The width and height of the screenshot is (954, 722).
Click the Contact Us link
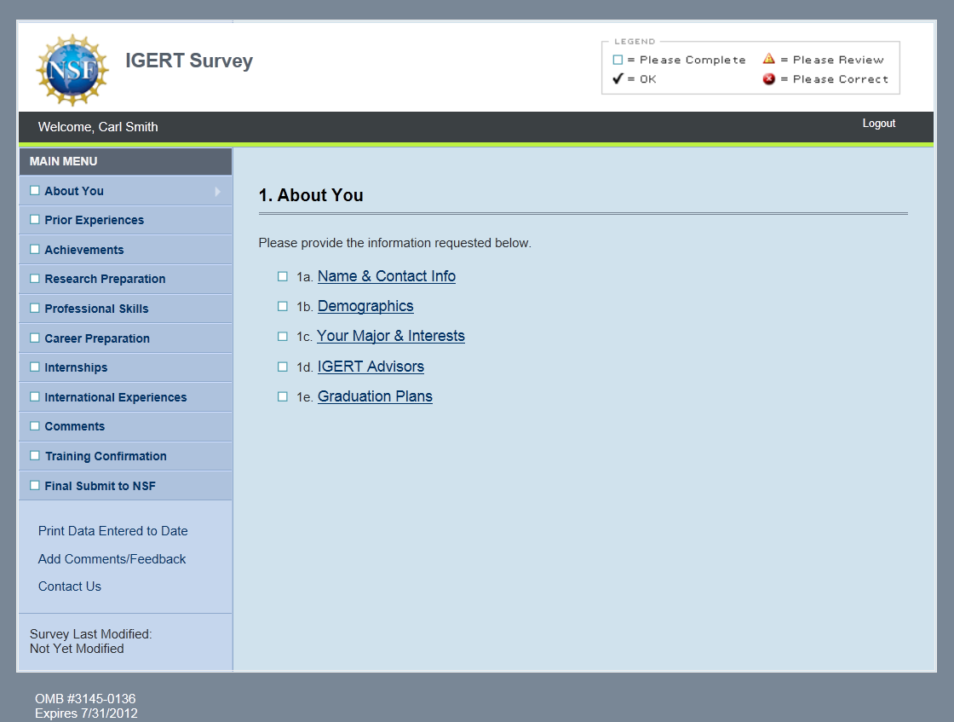click(x=70, y=586)
